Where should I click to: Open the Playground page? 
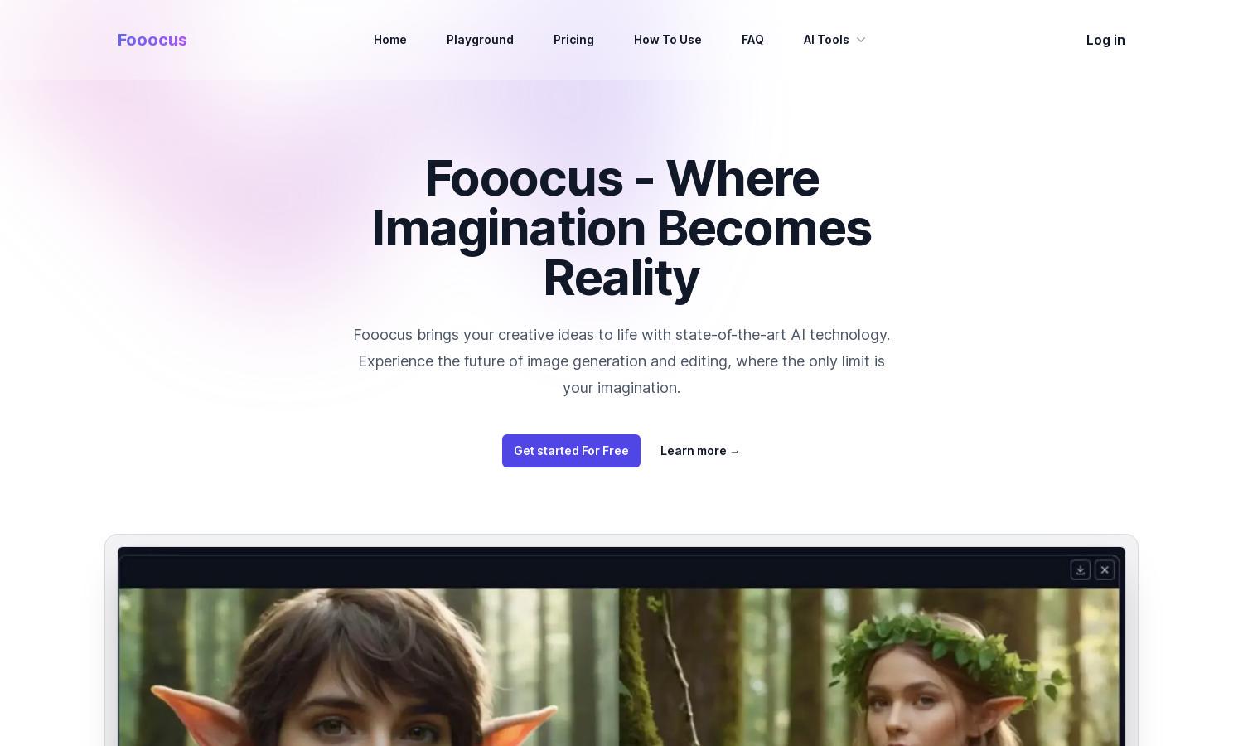tap(480, 40)
